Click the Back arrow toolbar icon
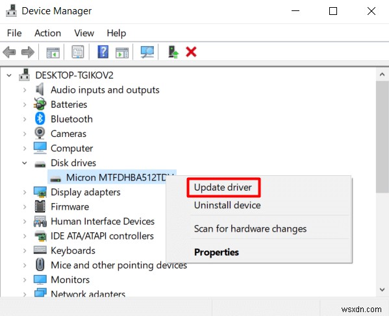The height and width of the screenshot is (316, 389). 9,53
